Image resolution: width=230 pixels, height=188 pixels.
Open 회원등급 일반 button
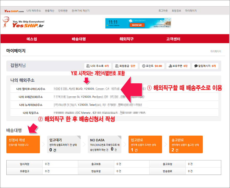coord(125,66)
